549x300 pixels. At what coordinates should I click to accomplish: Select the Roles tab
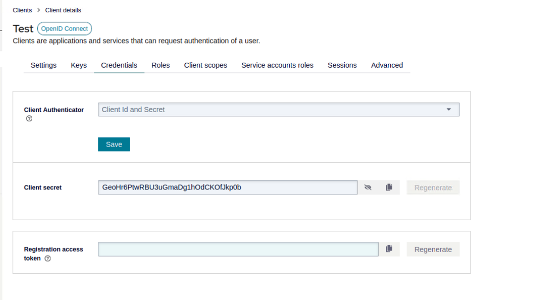coord(160,65)
